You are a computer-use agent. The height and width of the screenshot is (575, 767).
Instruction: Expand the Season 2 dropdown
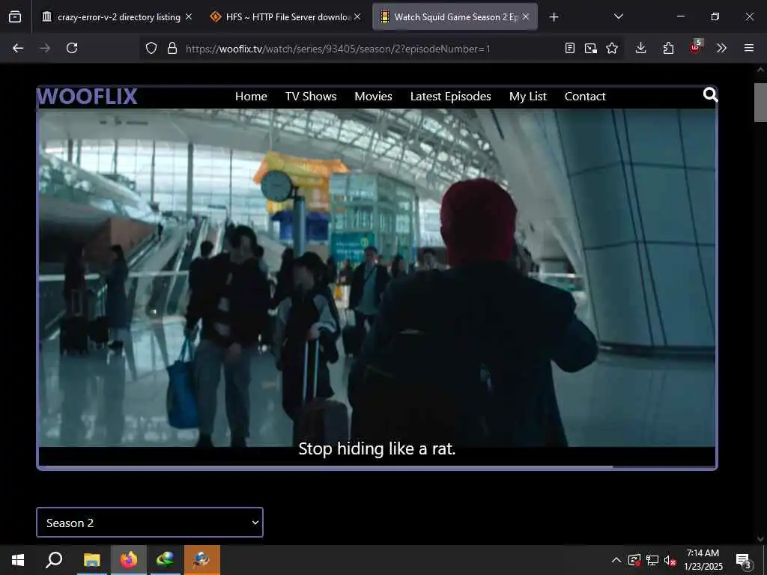150,523
